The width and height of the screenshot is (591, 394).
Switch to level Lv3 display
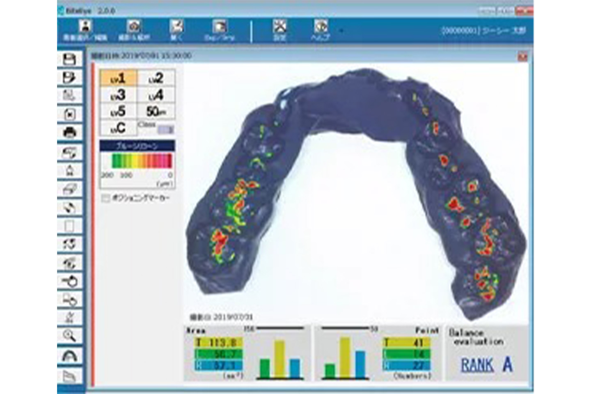pos(118,95)
